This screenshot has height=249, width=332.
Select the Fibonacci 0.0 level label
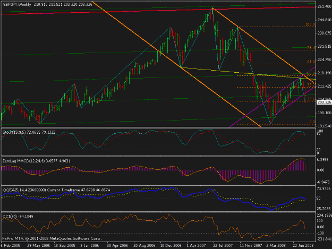[x=312, y=122]
